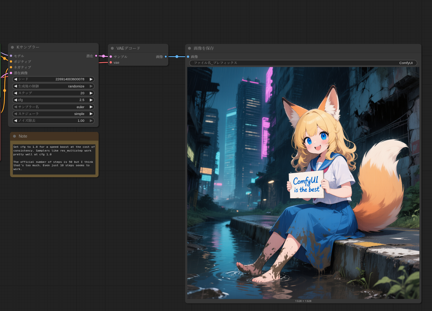Click the ステップ value 20
This screenshot has height=311, width=432.
coord(82,93)
